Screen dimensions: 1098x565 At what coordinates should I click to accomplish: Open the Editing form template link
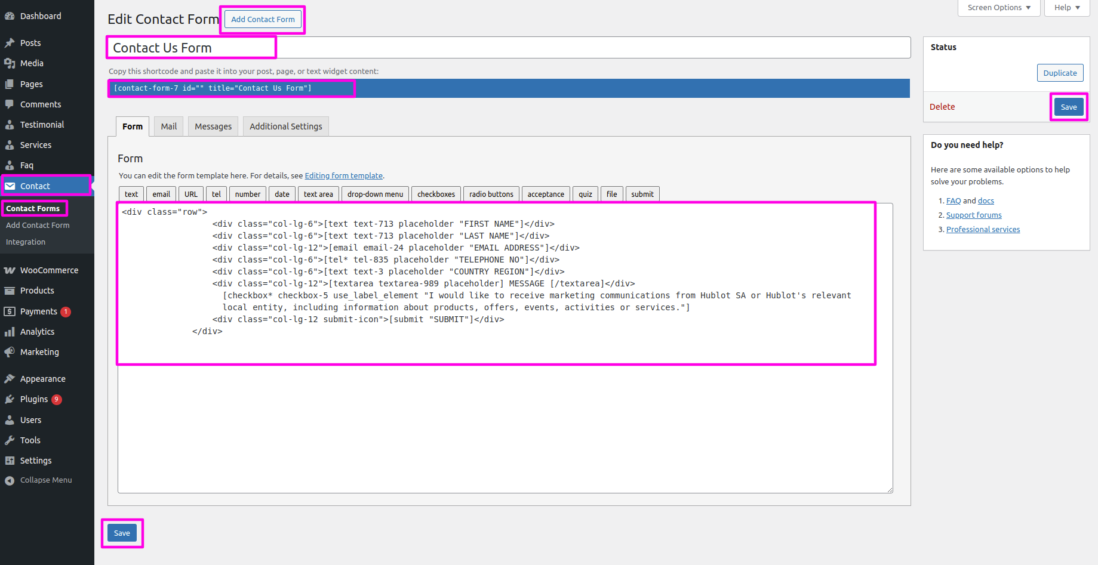coord(343,176)
